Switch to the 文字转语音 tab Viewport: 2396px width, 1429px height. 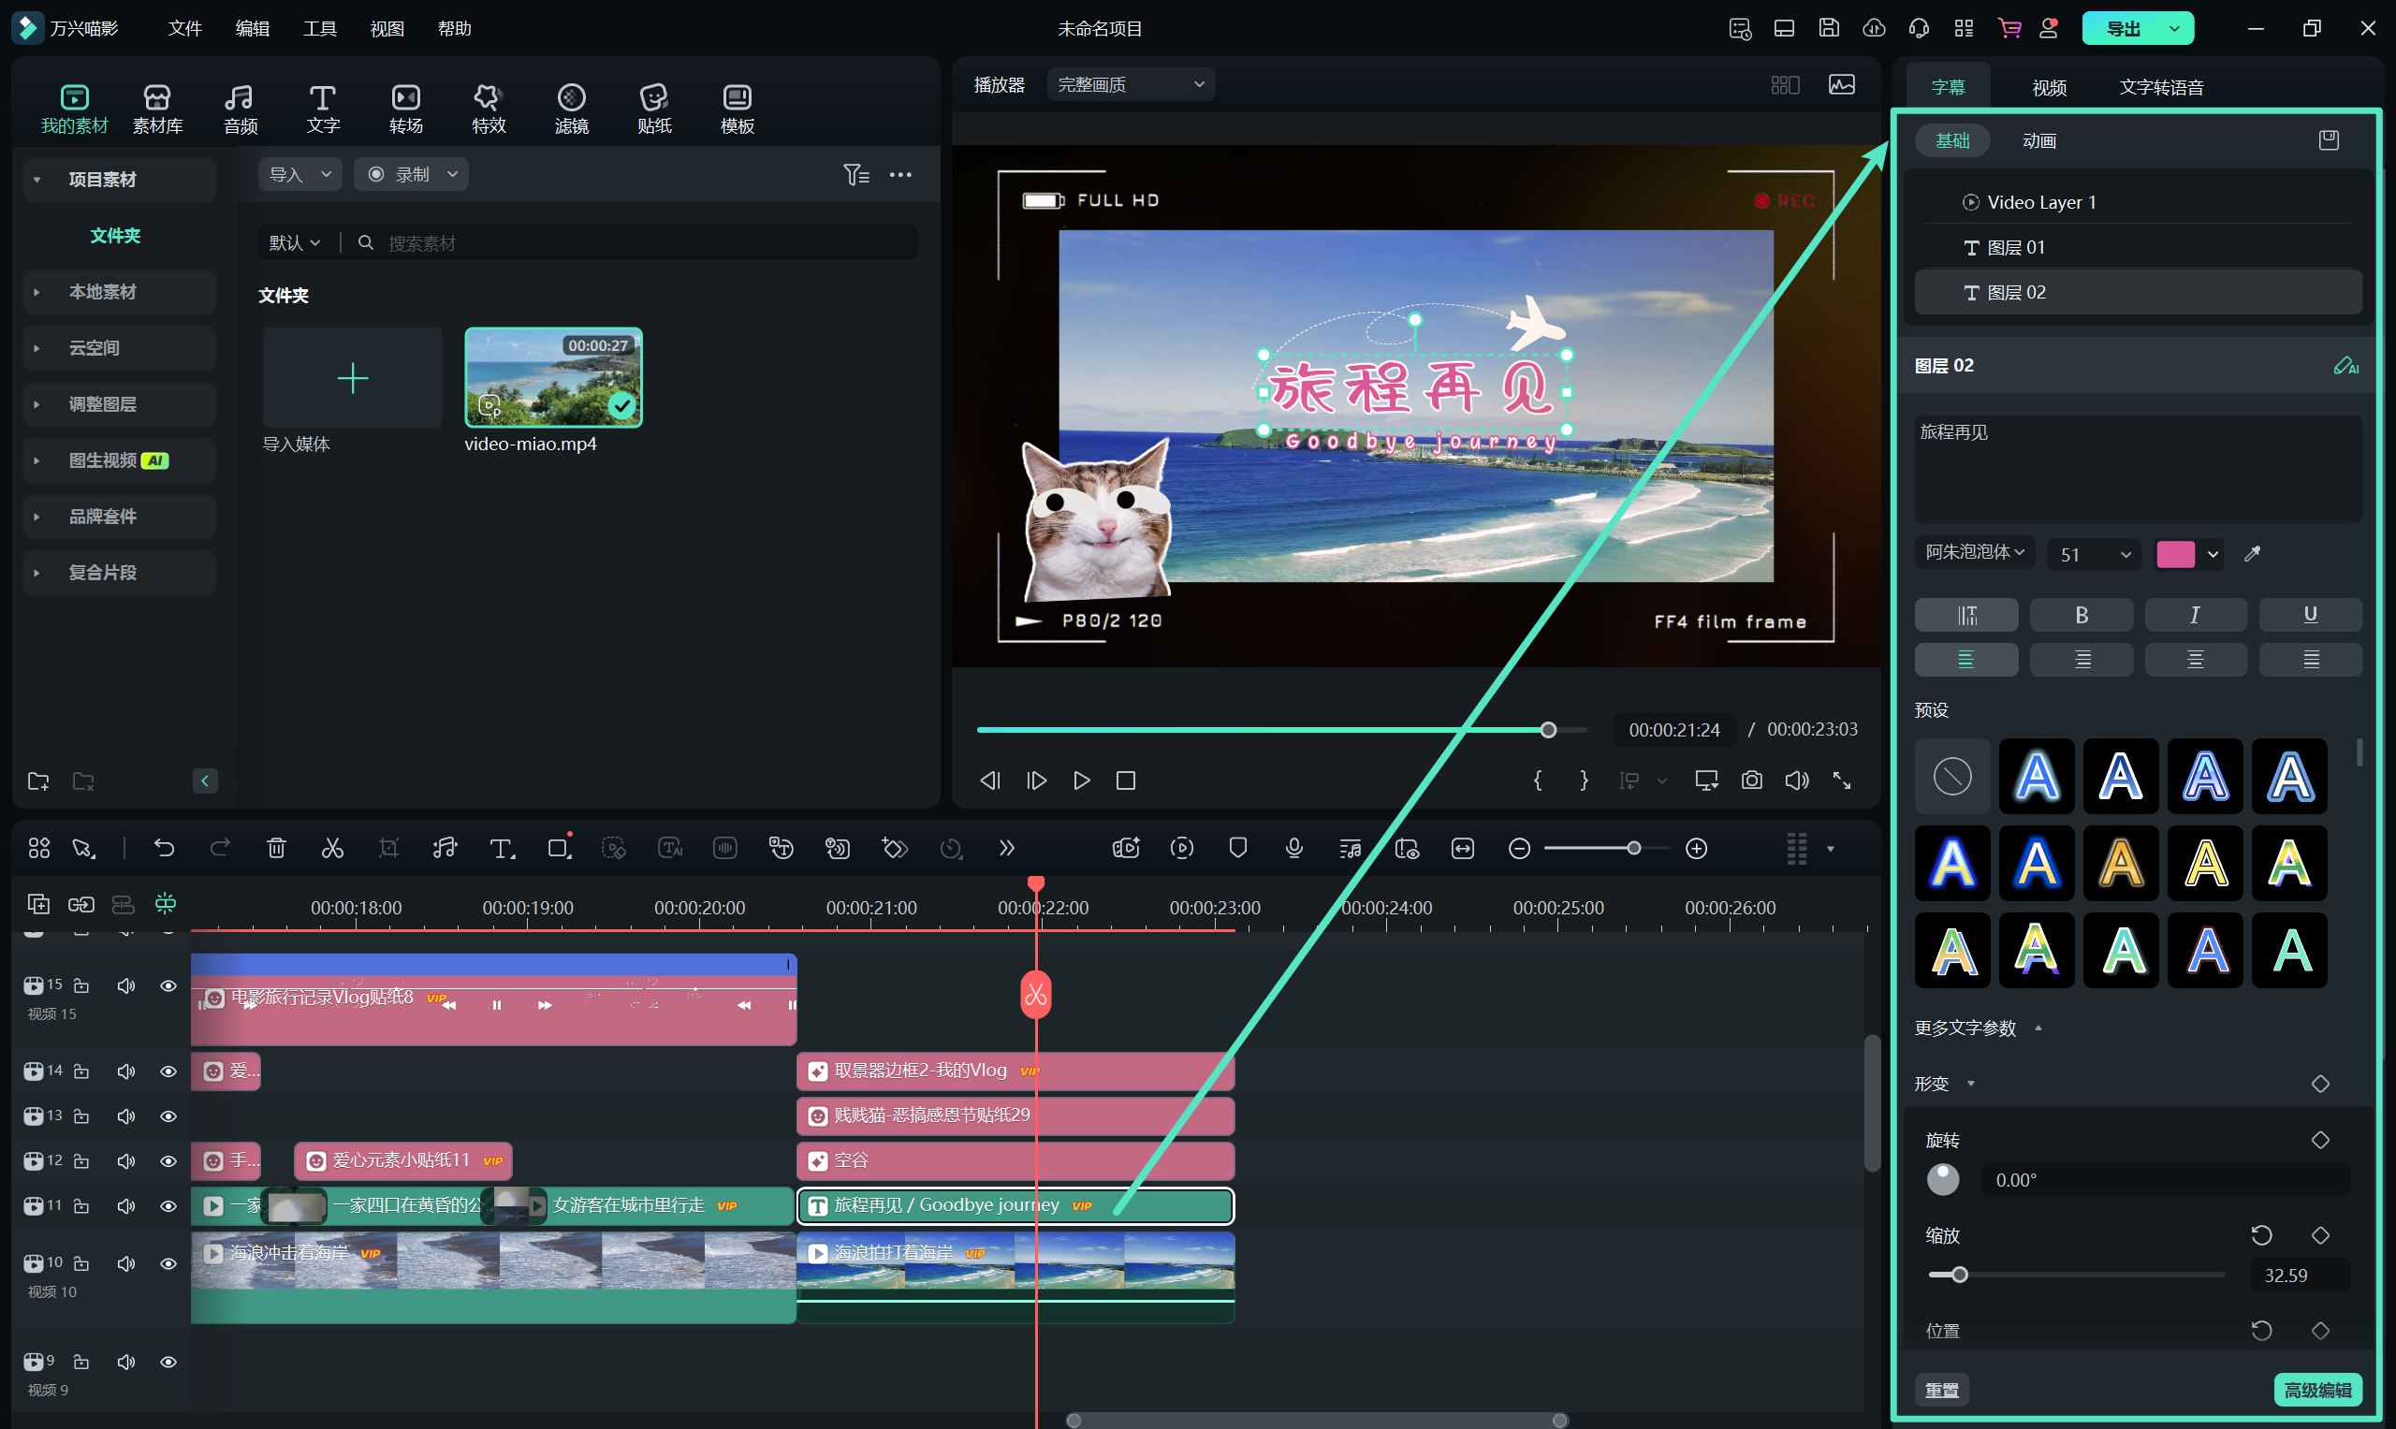2161,88
